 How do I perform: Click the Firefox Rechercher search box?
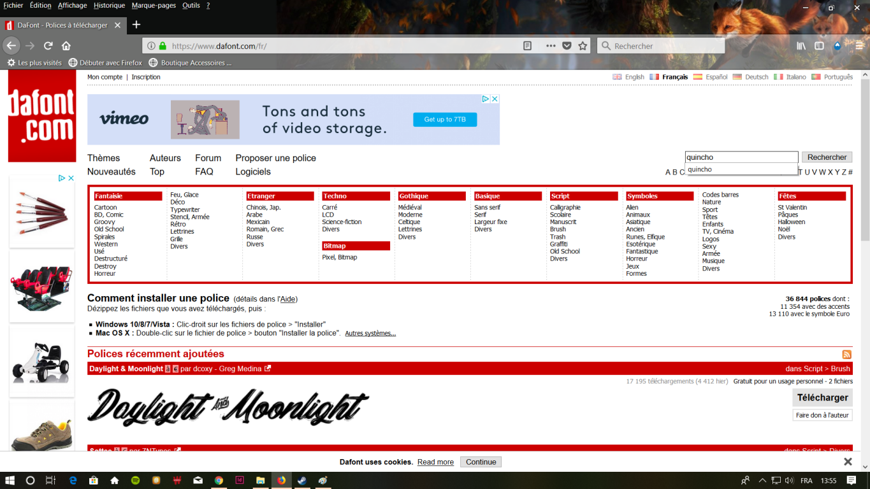[x=661, y=46]
